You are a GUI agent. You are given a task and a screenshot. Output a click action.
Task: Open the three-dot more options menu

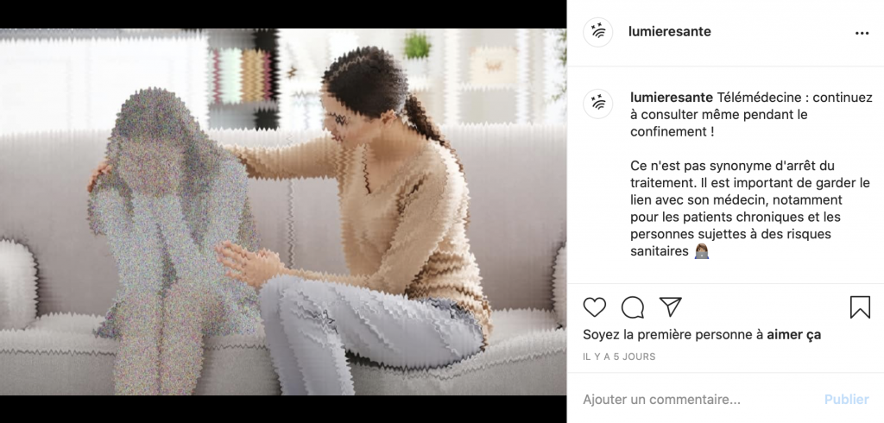pos(862,34)
